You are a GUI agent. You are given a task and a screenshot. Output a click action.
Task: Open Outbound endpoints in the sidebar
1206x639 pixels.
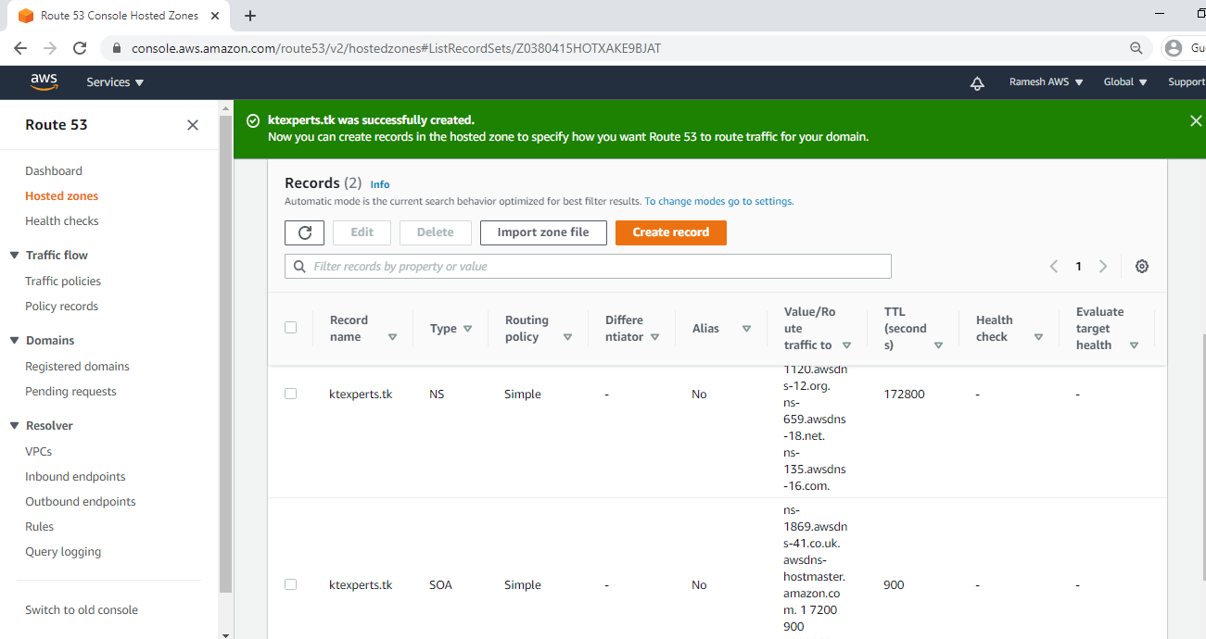pyautogui.click(x=81, y=502)
